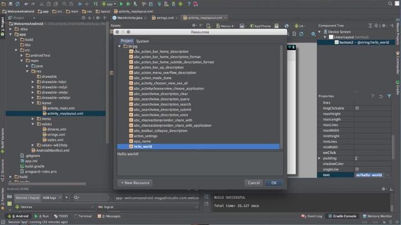Select abc_action_mode_done resource

(152, 77)
